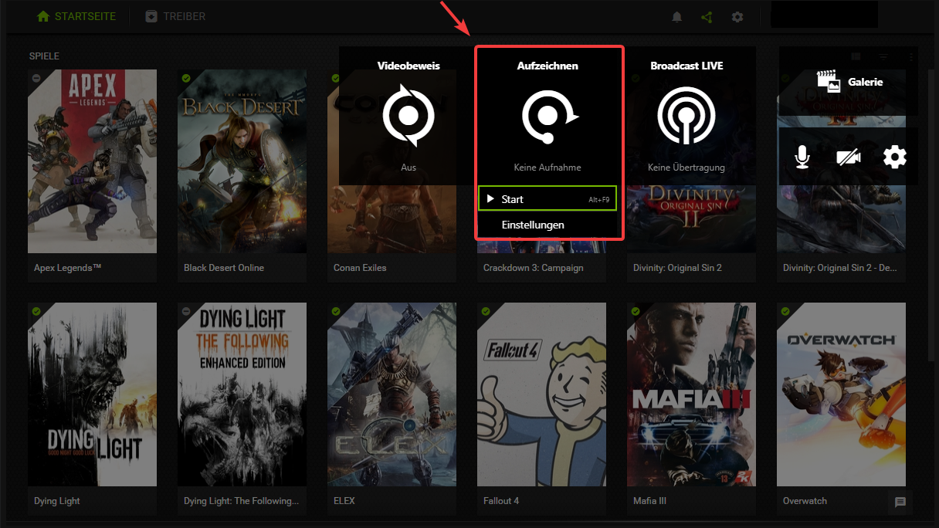Start recording with the Start Alt+F9 button
939x528 pixels.
coord(547,198)
